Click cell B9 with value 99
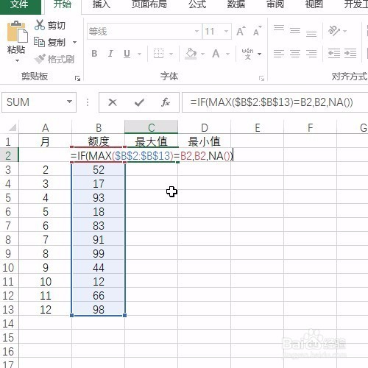368x368 pixels. [99, 253]
